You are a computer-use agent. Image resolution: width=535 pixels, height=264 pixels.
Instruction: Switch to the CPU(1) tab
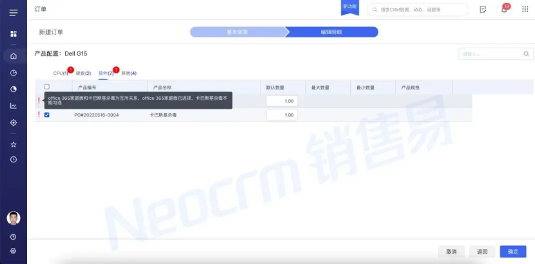(61, 73)
